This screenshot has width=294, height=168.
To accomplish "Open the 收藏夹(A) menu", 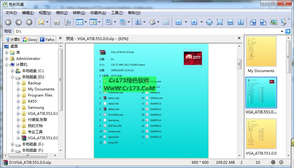I will click(x=98, y=13).
